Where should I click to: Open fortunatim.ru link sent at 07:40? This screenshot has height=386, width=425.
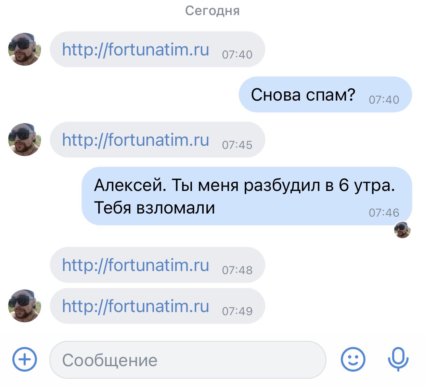click(x=136, y=50)
